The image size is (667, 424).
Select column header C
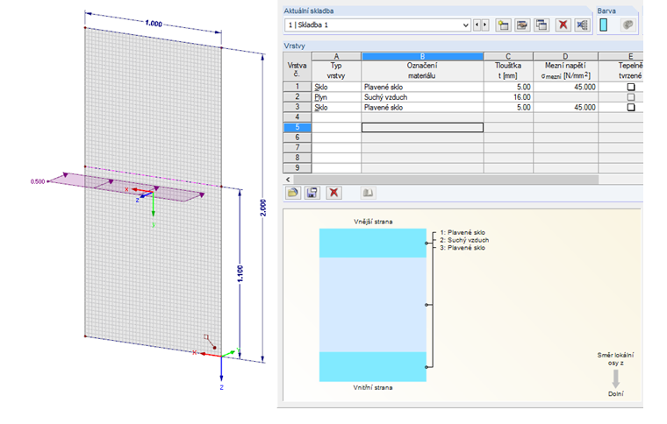click(508, 56)
